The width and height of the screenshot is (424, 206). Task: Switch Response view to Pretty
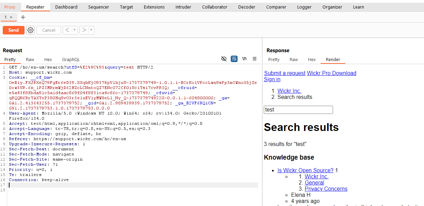tap(274, 59)
